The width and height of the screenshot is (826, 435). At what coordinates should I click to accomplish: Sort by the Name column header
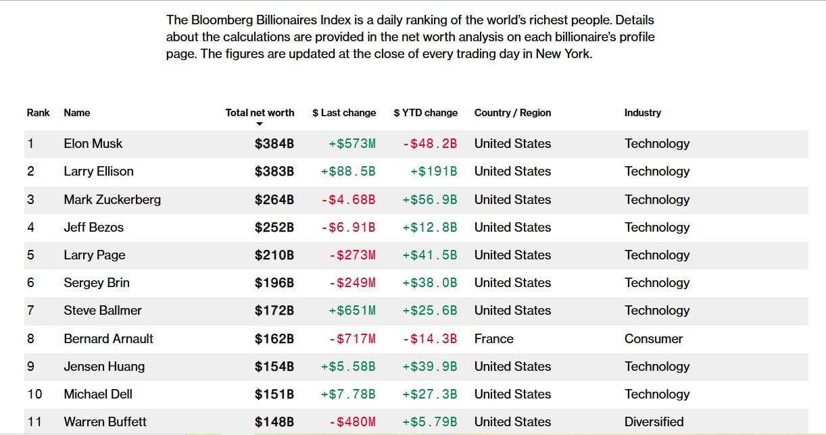tap(76, 113)
